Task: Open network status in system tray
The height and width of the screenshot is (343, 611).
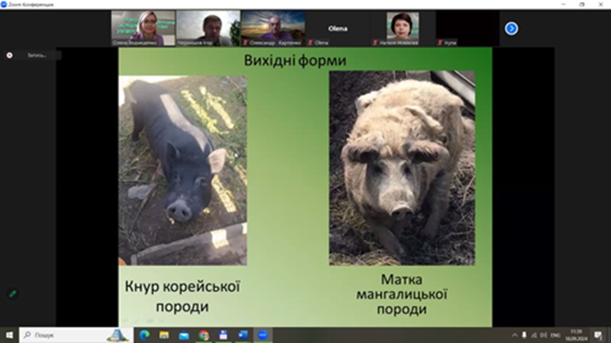Action: point(534,335)
